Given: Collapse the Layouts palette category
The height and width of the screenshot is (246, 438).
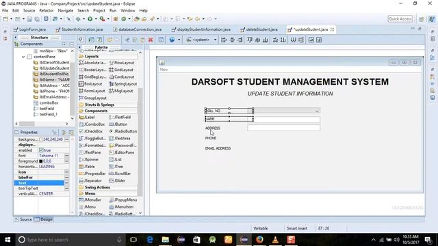Looking at the screenshot, I should [107, 56].
